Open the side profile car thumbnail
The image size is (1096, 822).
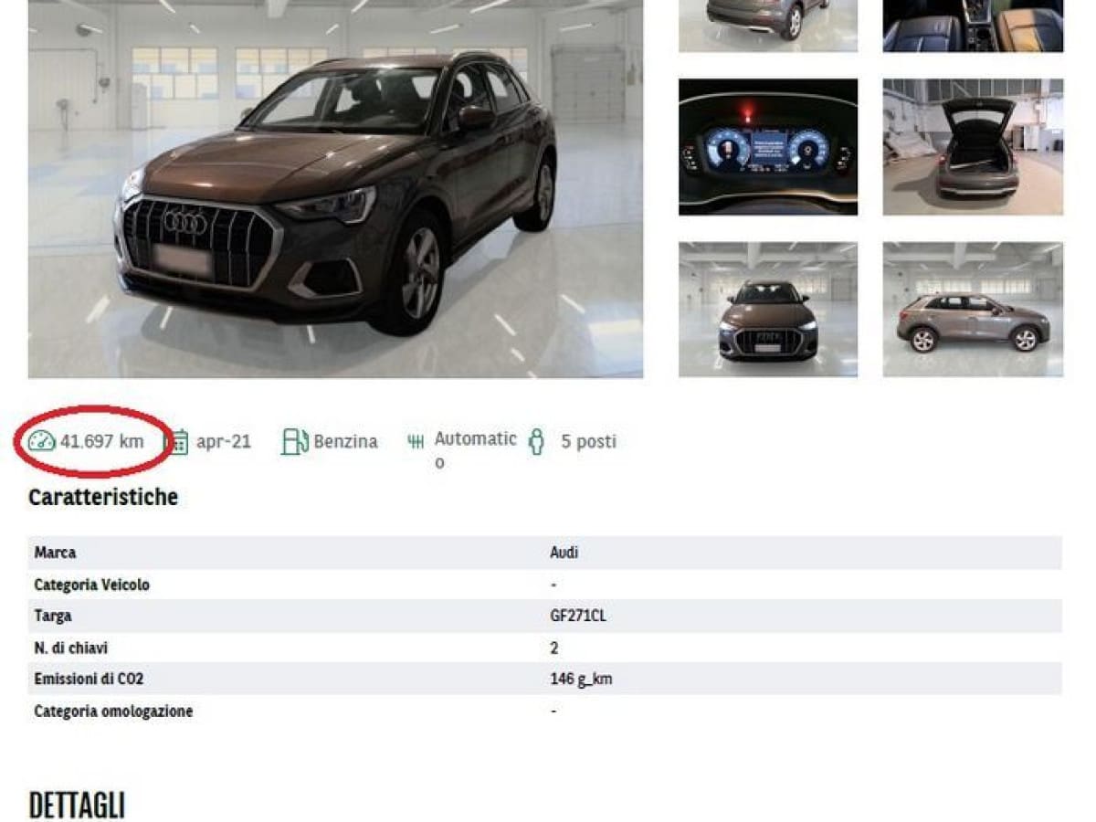click(973, 309)
